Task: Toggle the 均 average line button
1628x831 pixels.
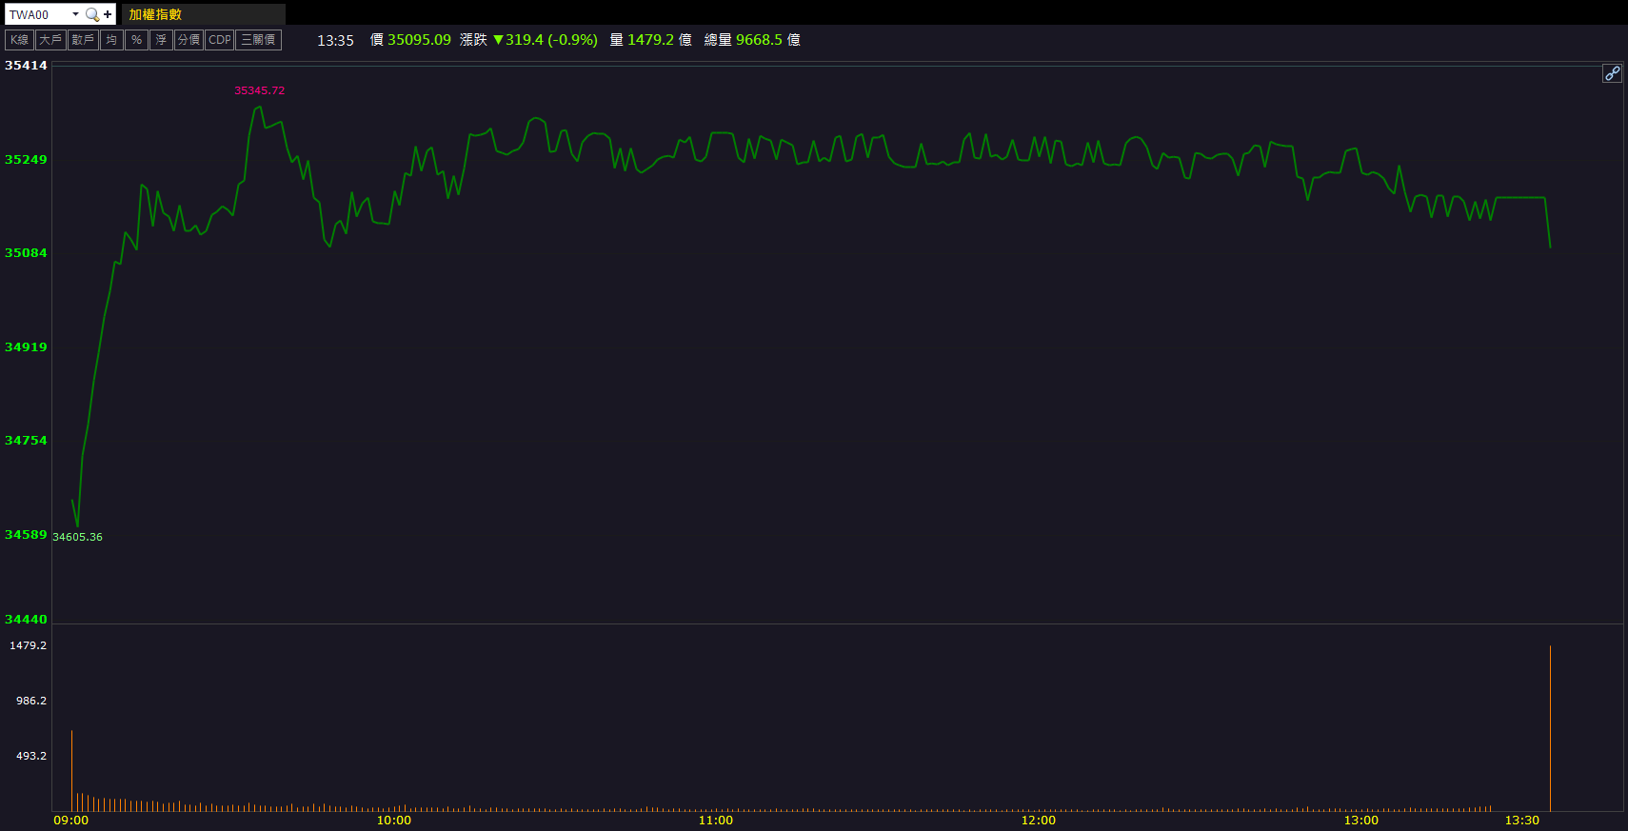Action: pyautogui.click(x=111, y=40)
